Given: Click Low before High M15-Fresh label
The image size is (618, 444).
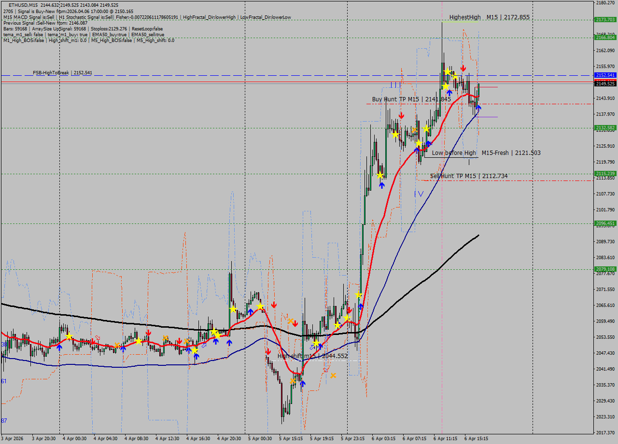Looking at the screenshot, I should click(486, 153).
